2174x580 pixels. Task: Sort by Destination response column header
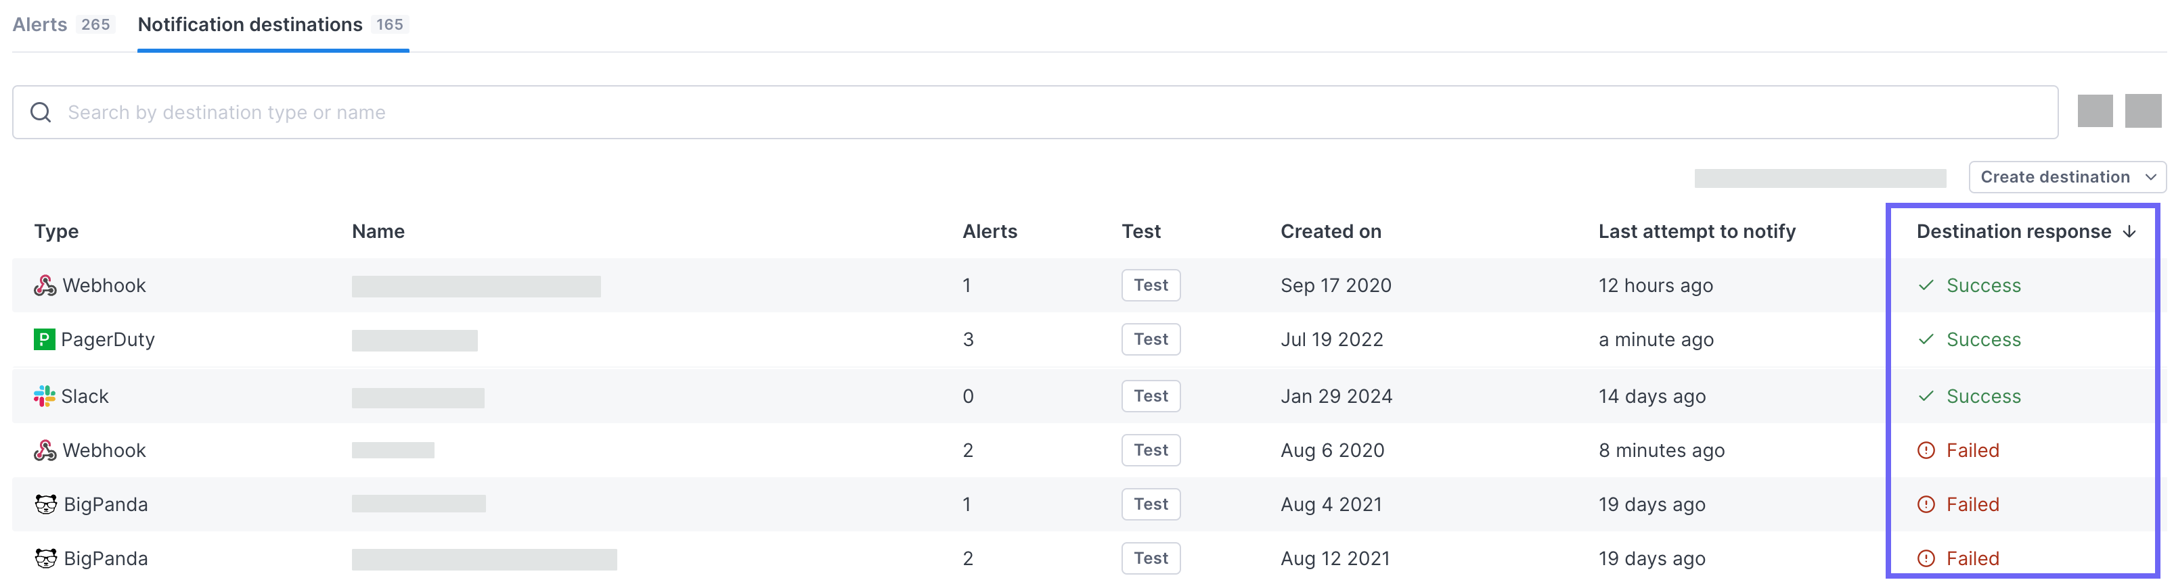point(2014,231)
